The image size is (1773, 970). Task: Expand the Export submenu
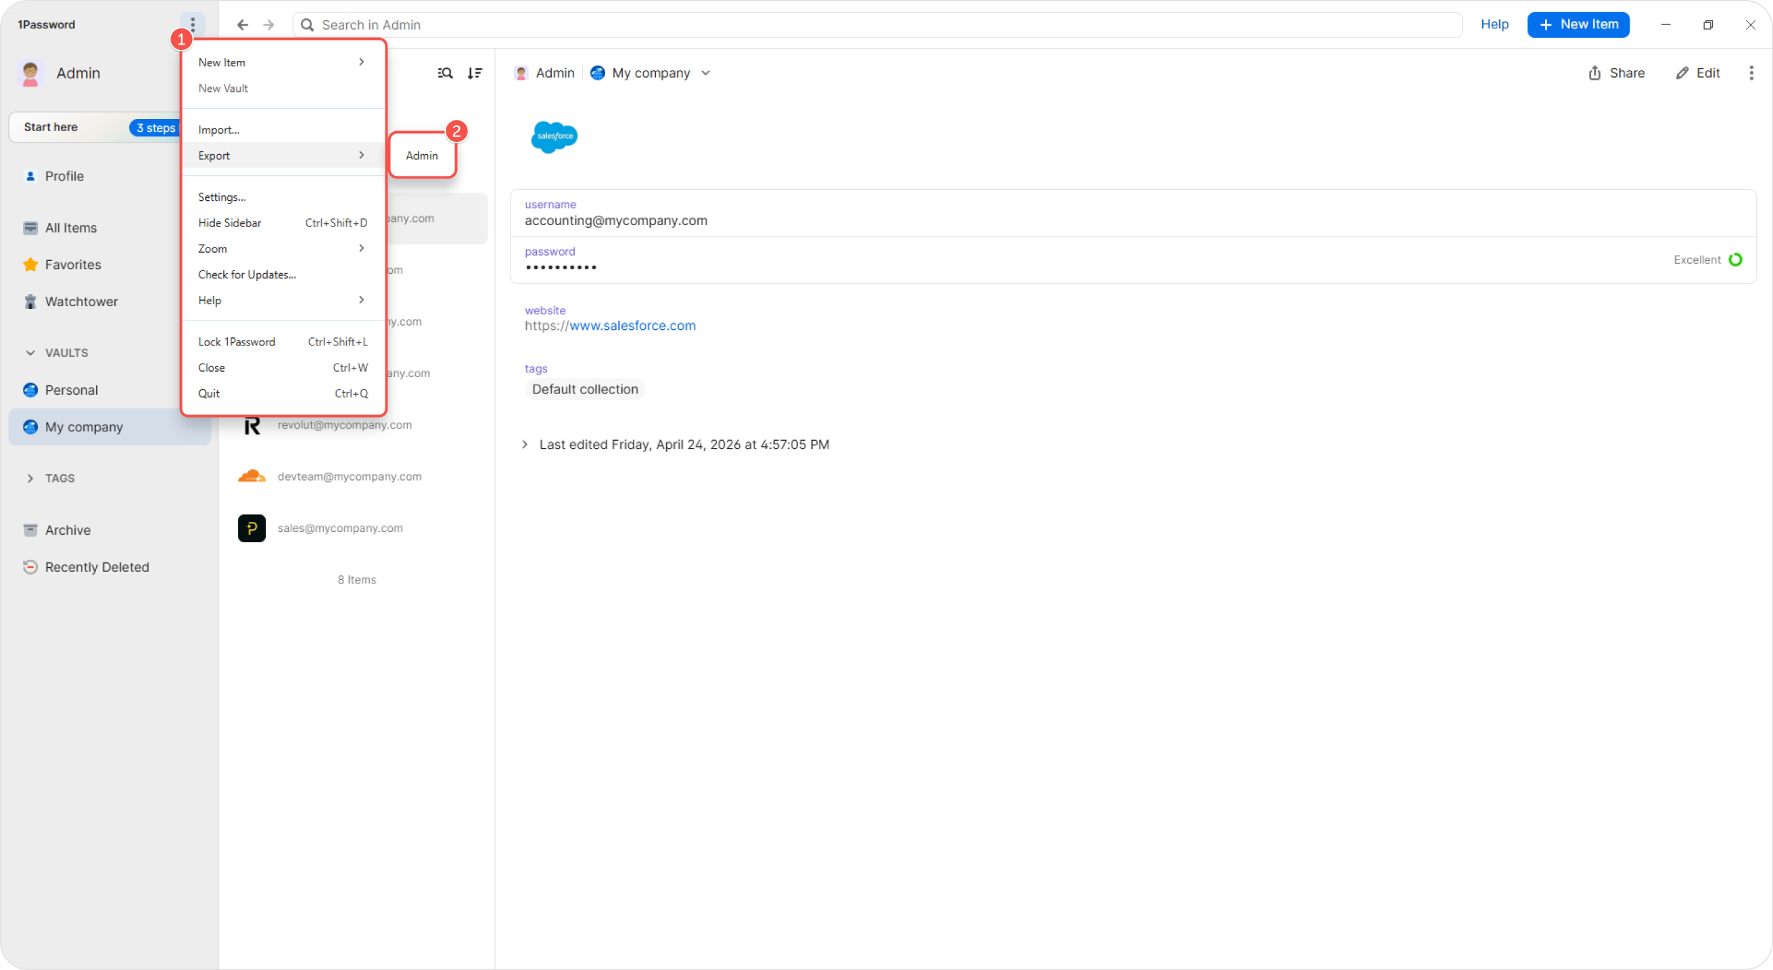[x=282, y=155]
